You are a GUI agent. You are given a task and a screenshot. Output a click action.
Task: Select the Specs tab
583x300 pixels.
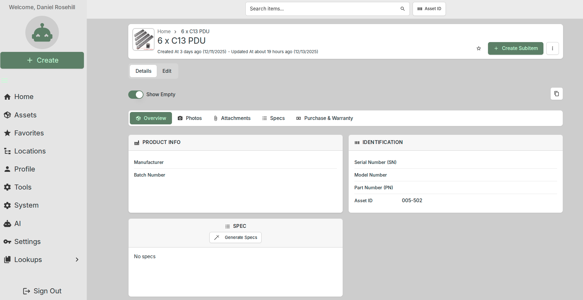pos(274,118)
